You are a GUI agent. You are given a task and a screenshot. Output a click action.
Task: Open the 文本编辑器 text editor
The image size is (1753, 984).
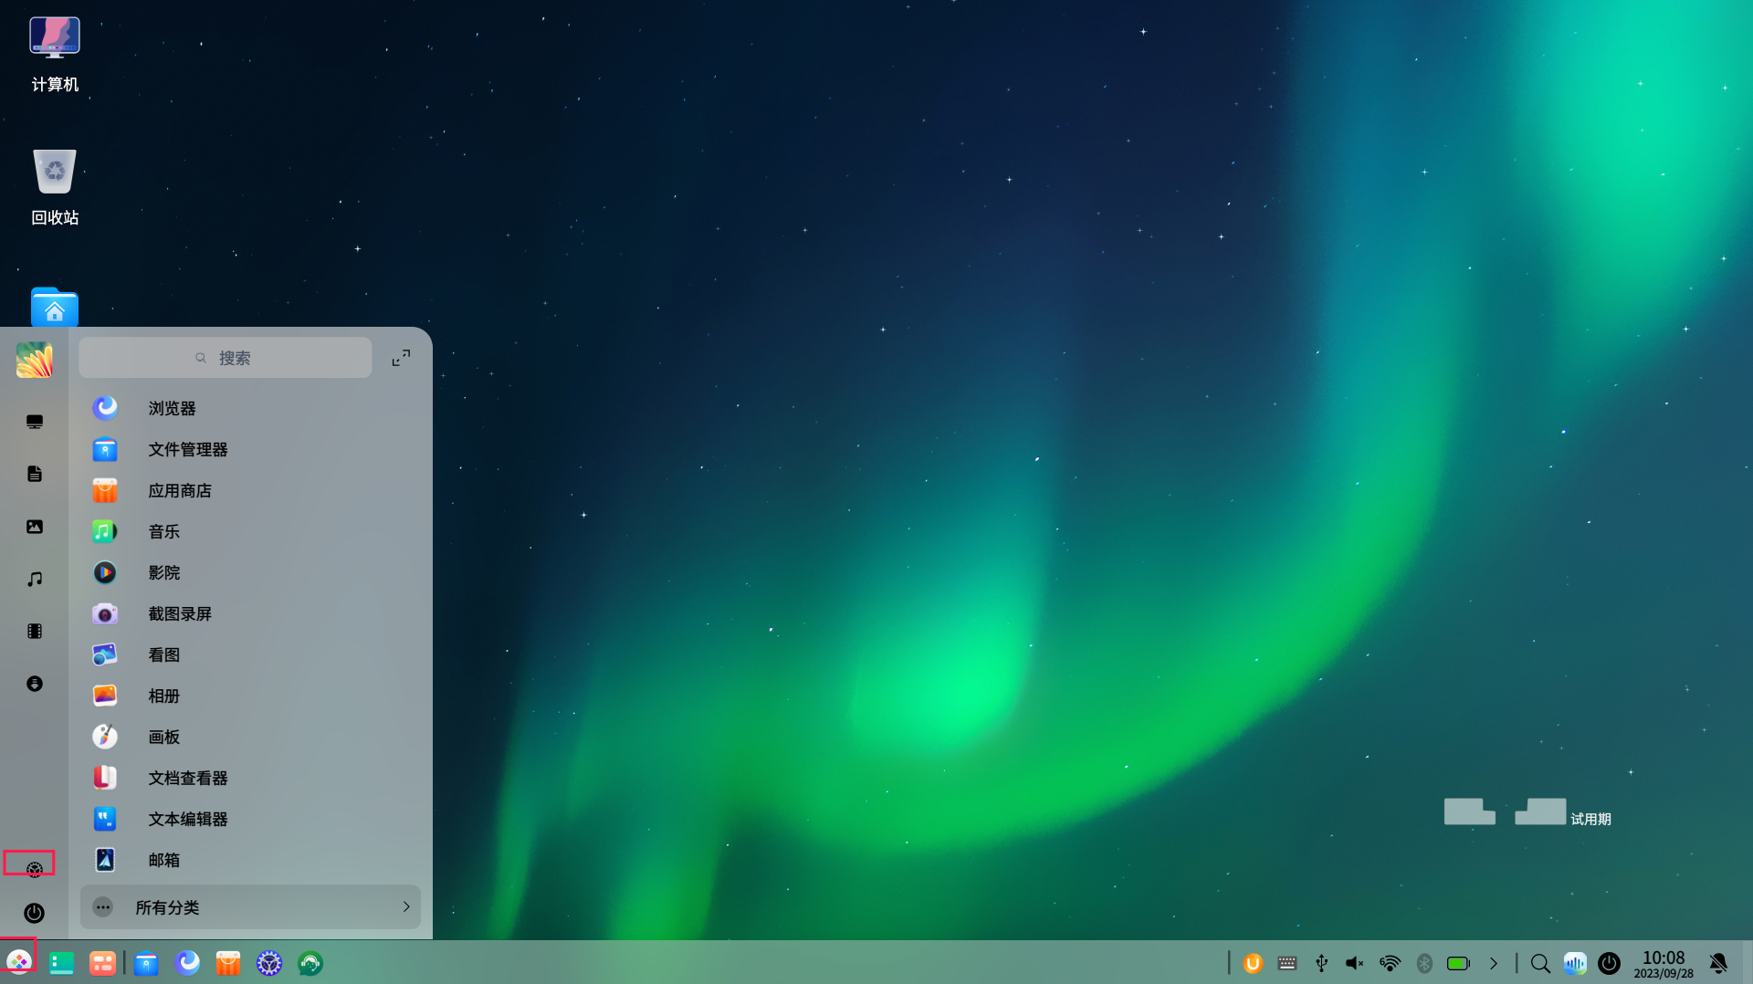pyautogui.click(x=250, y=819)
